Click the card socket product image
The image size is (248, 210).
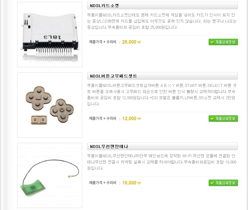click(50, 35)
